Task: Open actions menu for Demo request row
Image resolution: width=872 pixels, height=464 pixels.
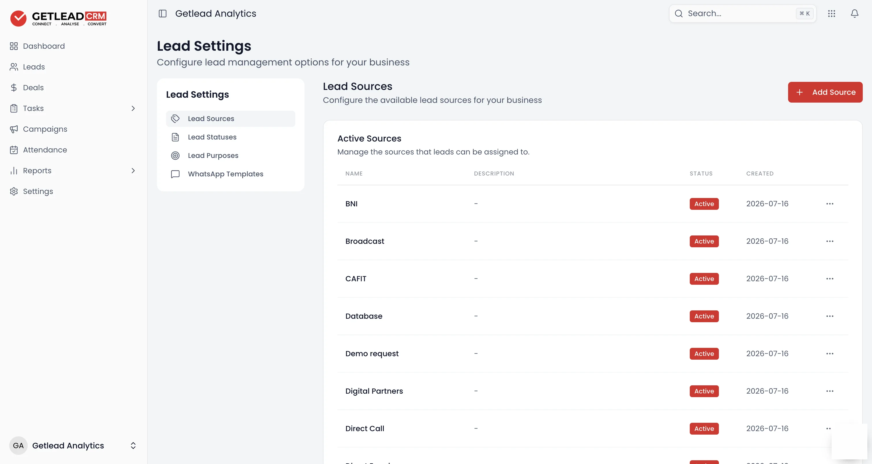Action: click(830, 354)
